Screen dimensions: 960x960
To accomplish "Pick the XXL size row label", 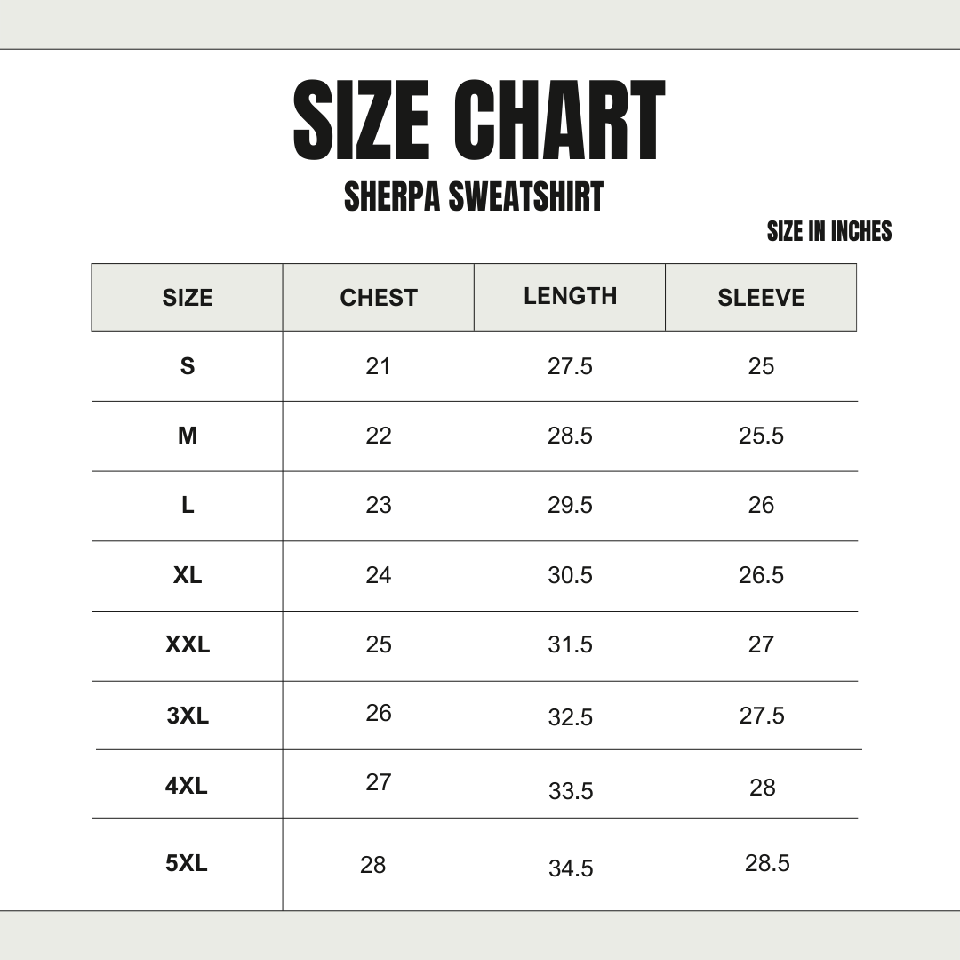I will 188,644.
